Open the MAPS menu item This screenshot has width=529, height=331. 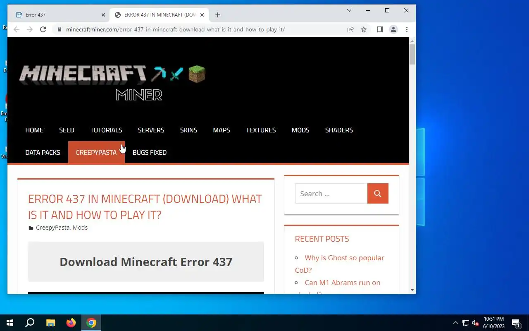(x=222, y=130)
